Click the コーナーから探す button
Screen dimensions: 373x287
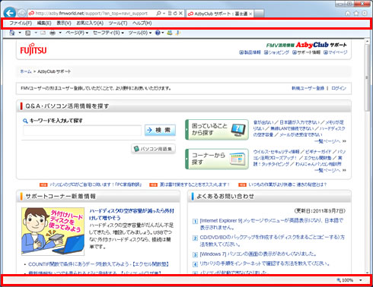pyautogui.click(x=217, y=159)
